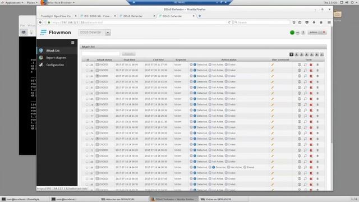
Task: Select the checkbox for attack 182
Action: (87, 88)
